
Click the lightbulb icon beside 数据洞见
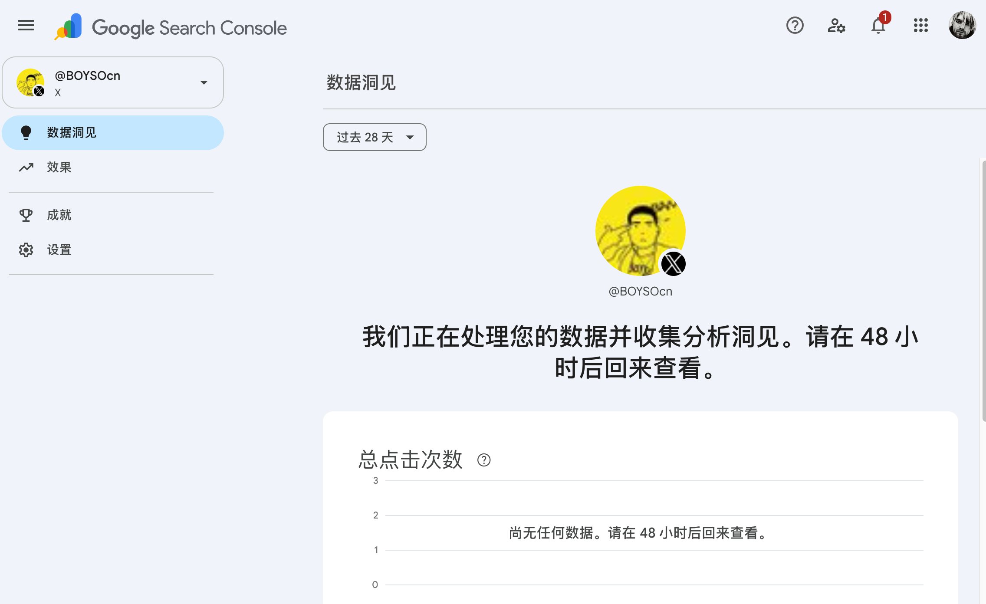(26, 133)
